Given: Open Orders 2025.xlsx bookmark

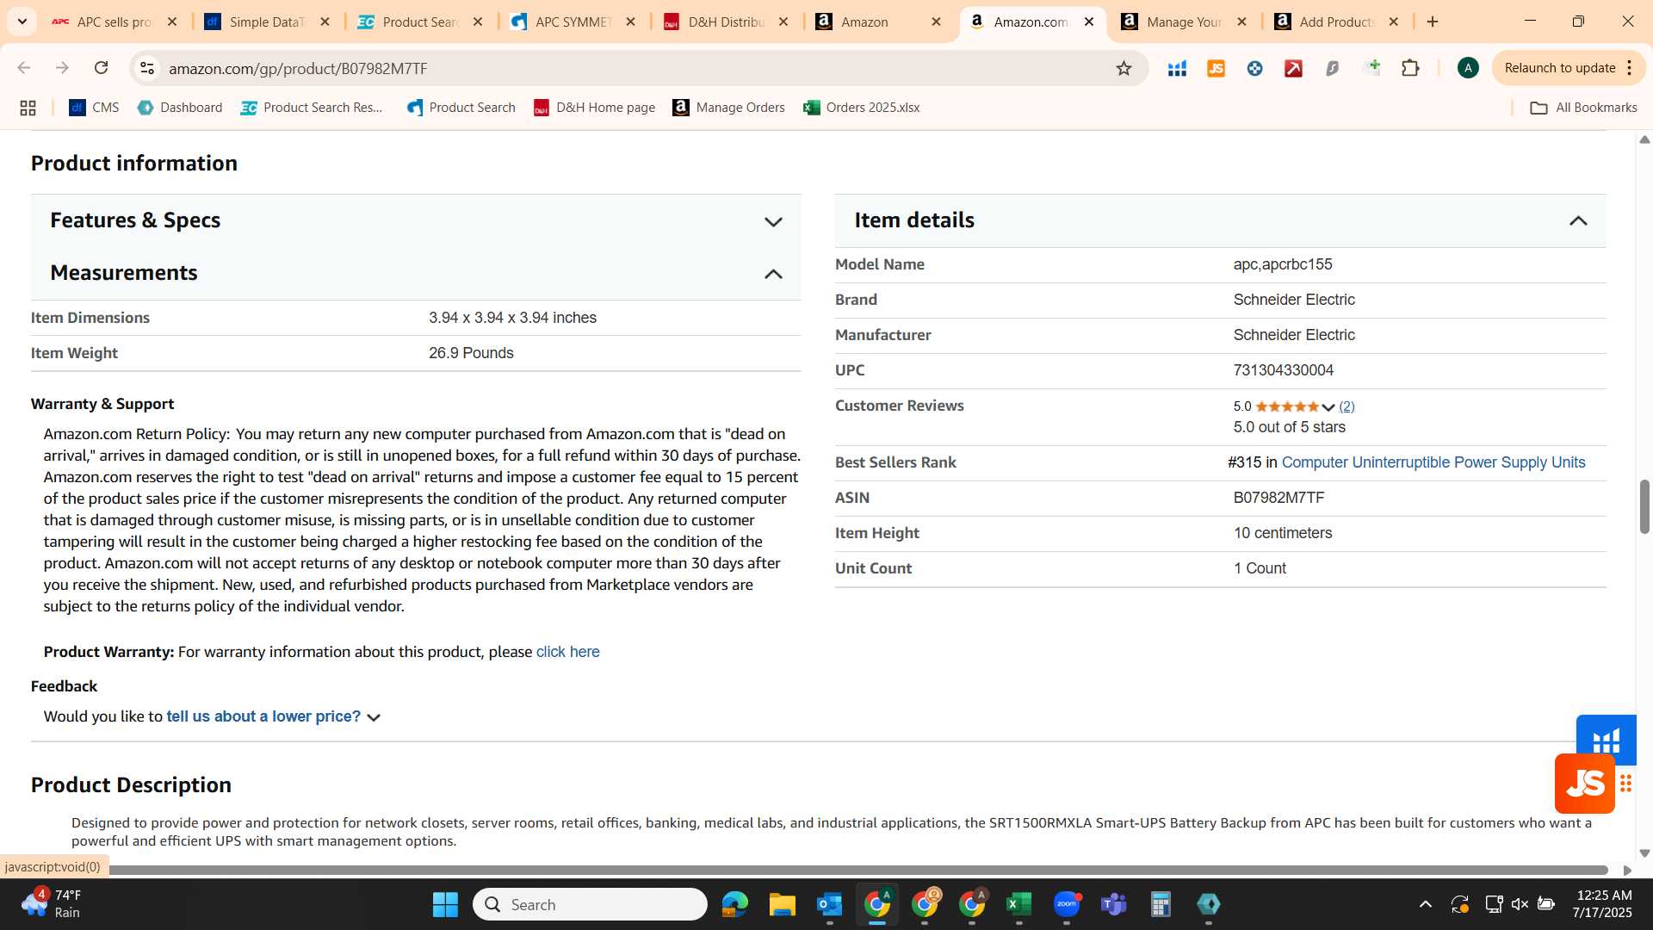Looking at the screenshot, I should point(861,108).
